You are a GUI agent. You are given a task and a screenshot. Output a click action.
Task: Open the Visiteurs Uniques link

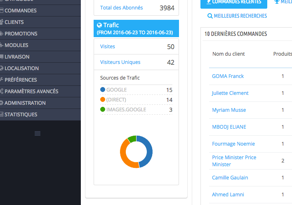click(x=120, y=62)
